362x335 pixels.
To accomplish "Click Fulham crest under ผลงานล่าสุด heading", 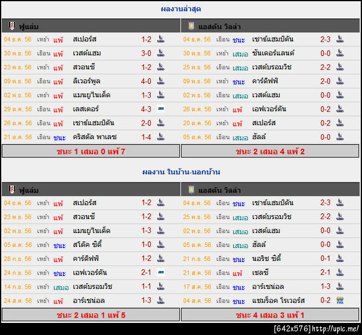I will tap(12, 25).
